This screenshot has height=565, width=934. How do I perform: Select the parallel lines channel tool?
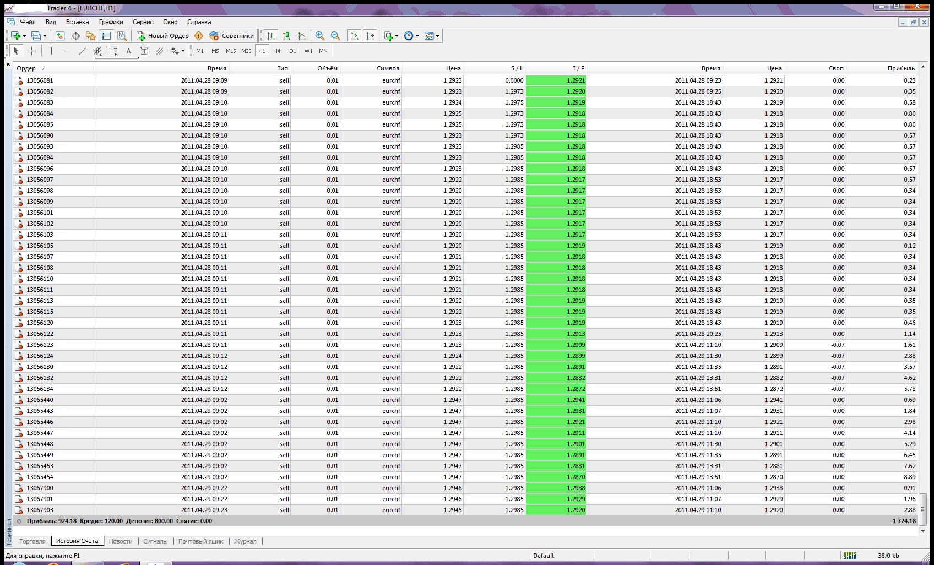coord(160,51)
